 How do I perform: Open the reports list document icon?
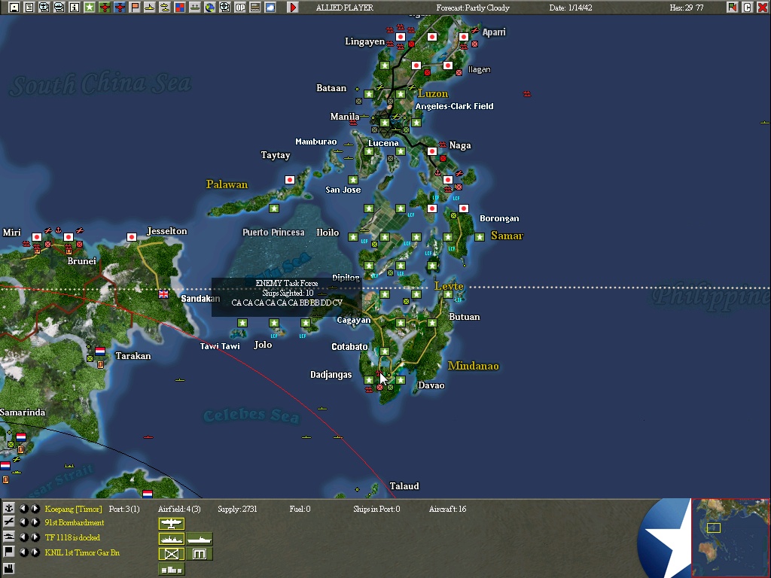[29, 8]
